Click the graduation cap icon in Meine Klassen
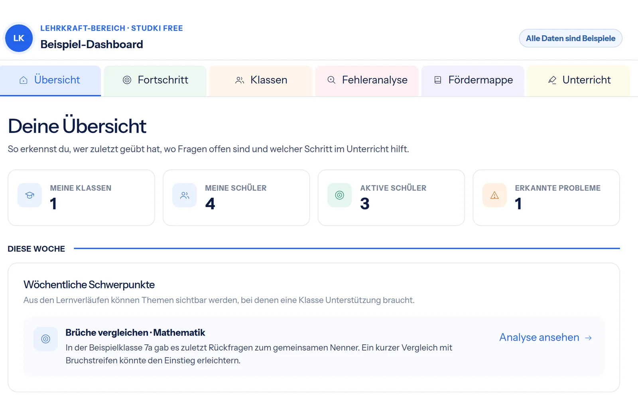 pos(30,195)
